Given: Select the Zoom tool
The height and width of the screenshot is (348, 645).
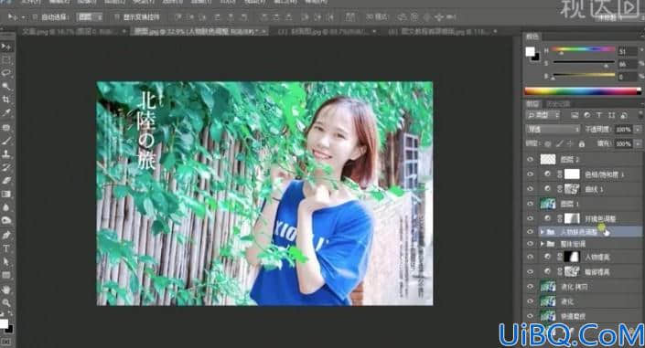Looking at the screenshot, I should 6,303.
